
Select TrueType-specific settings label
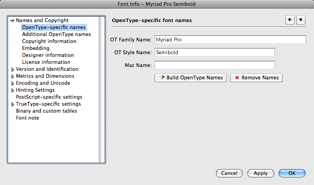pyautogui.click(x=48, y=104)
